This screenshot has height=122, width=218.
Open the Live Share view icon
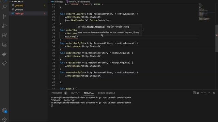(x=4, y=63)
